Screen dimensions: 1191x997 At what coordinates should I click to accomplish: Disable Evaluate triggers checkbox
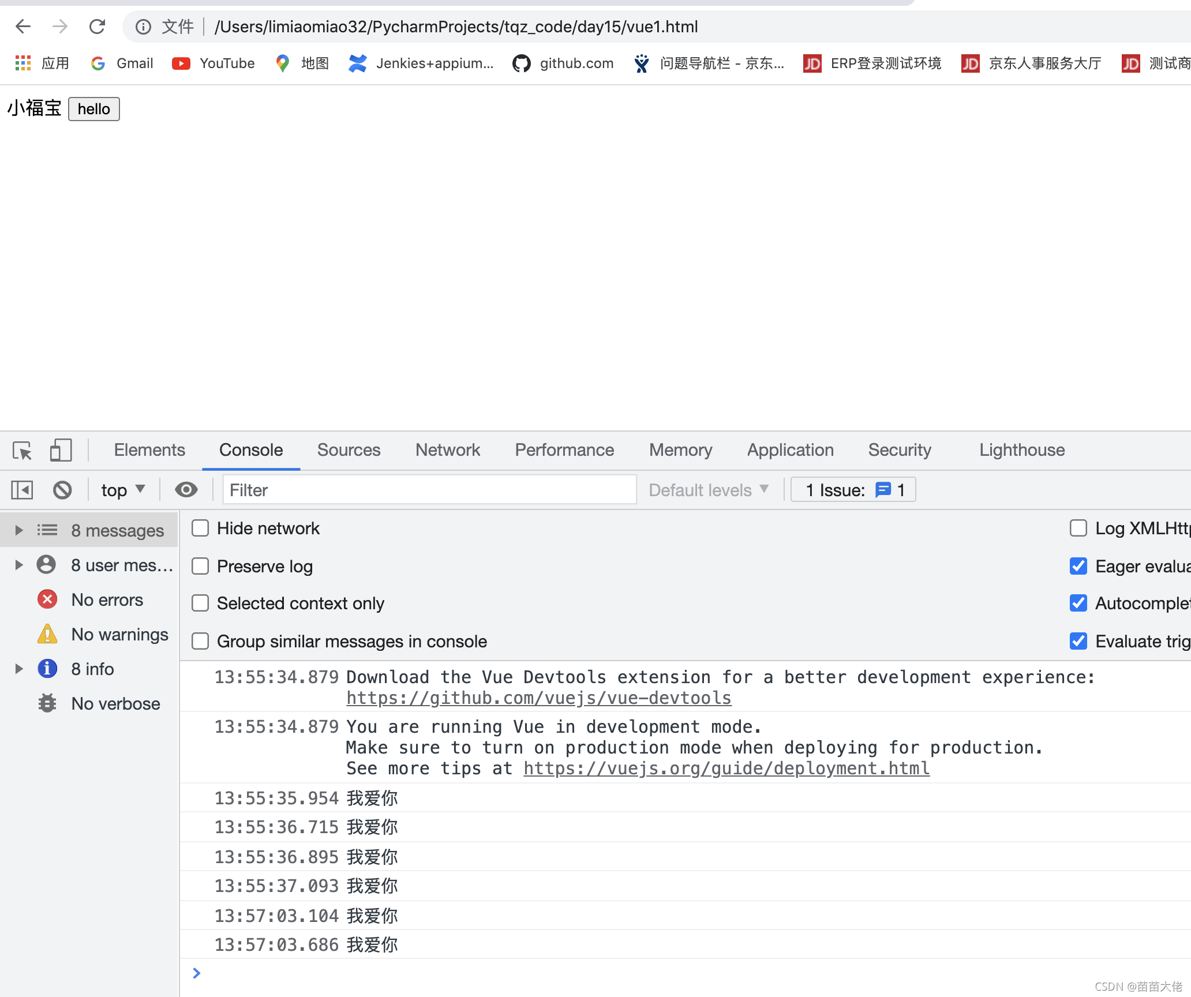tap(1078, 642)
